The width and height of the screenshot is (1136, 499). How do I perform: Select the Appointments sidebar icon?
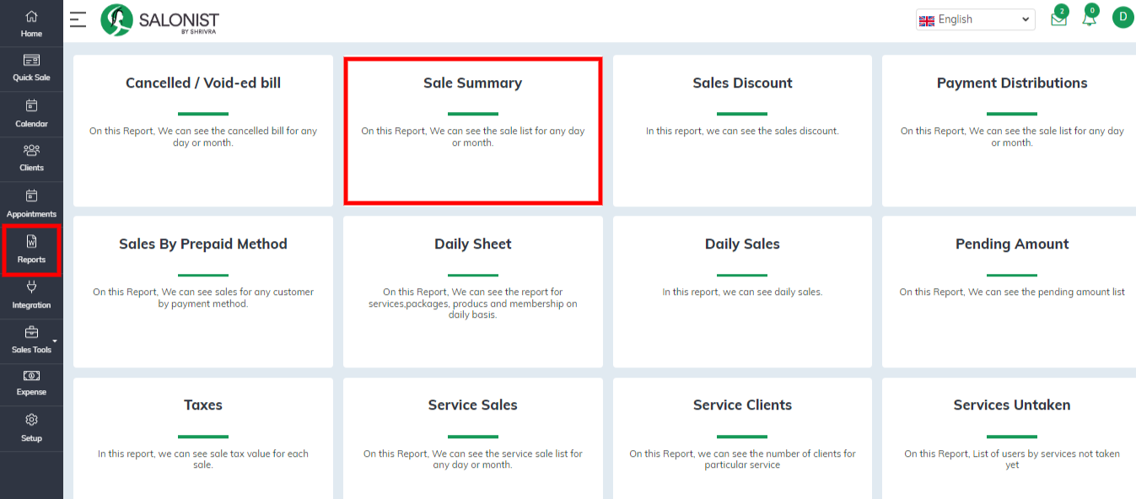click(x=31, y=196)
